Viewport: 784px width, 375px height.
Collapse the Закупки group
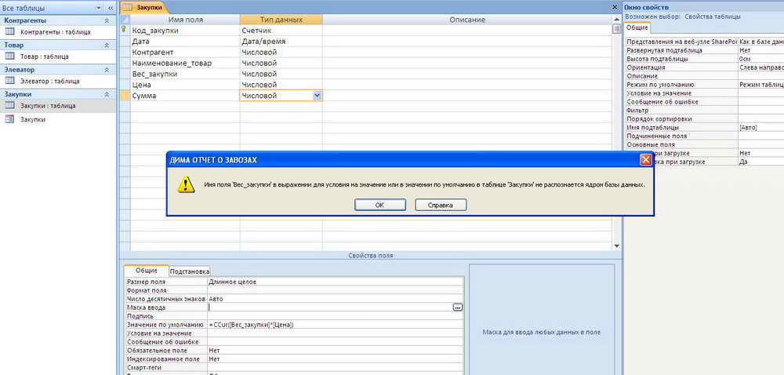(x=107, y=94)
